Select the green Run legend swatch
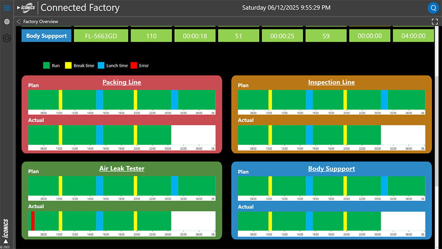Image resolution: width=442 pixels, height=249 pixels. point(46,66)
